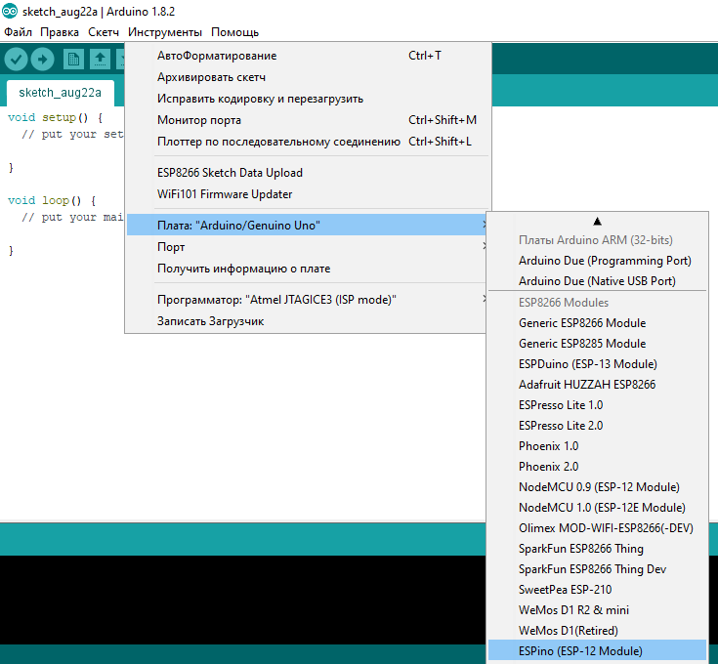718x664 pixels.
Task: Open the Помощь menu
Action: [x=234, y=32]
